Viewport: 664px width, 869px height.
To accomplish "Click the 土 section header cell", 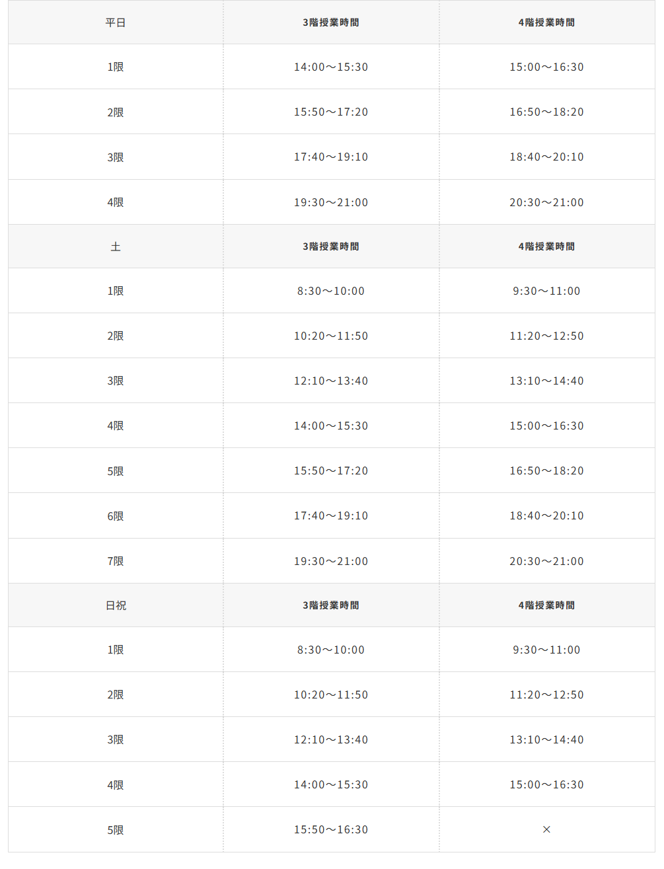I will [116, 246].
